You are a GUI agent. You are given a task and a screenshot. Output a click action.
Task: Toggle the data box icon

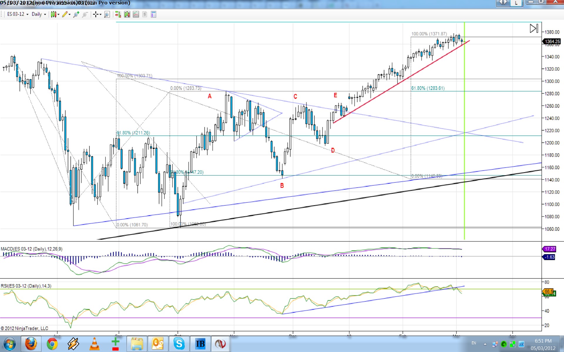pos(153,14)
